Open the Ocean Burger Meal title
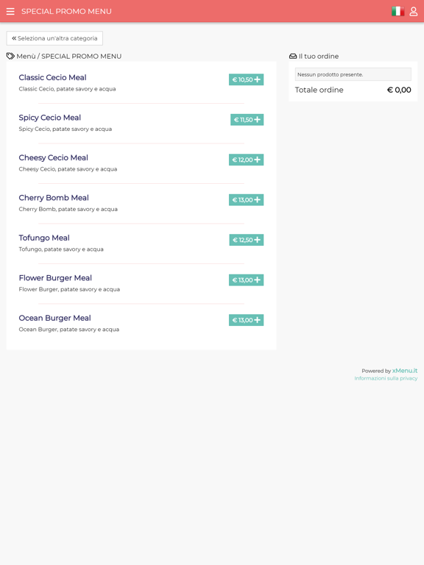 pos(54,318)
